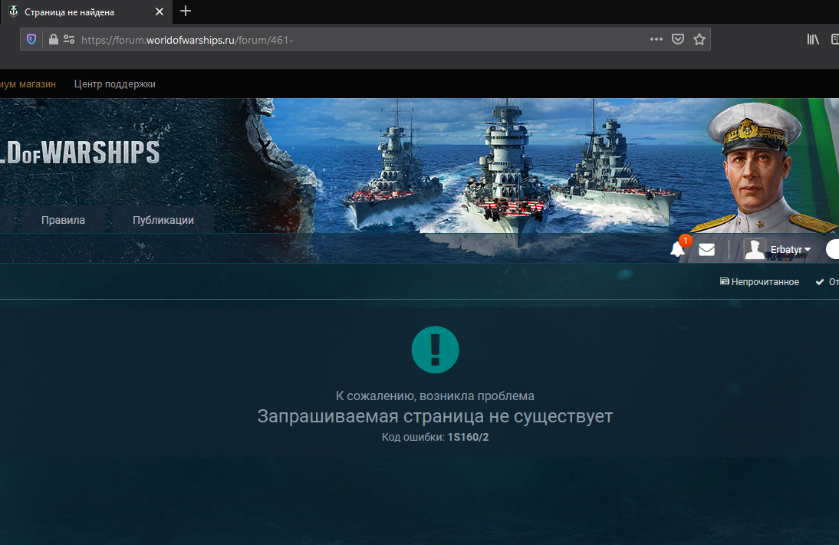Open page actions three-dot menu
Viewport: 839px width, 545px height.
(656, 39)
